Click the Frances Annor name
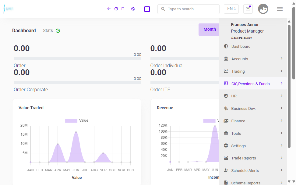The image size is (296, 185). click(245, 25)
